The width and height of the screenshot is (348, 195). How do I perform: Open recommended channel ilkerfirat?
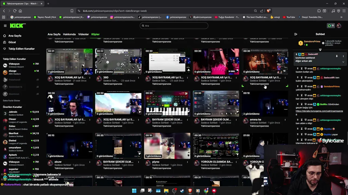pos(21,135)
